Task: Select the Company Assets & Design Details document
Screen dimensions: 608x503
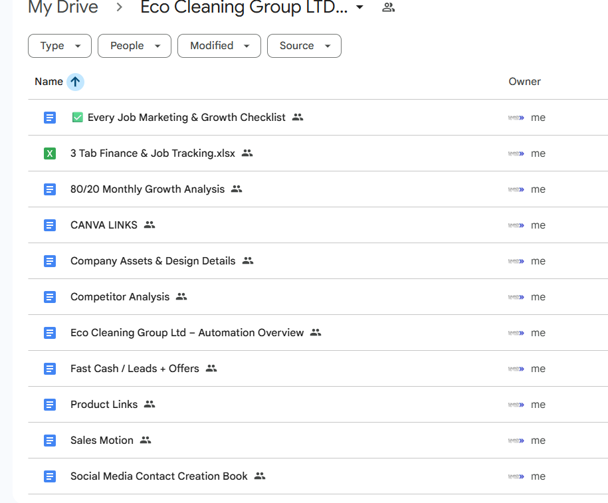Action: point(153,261)
